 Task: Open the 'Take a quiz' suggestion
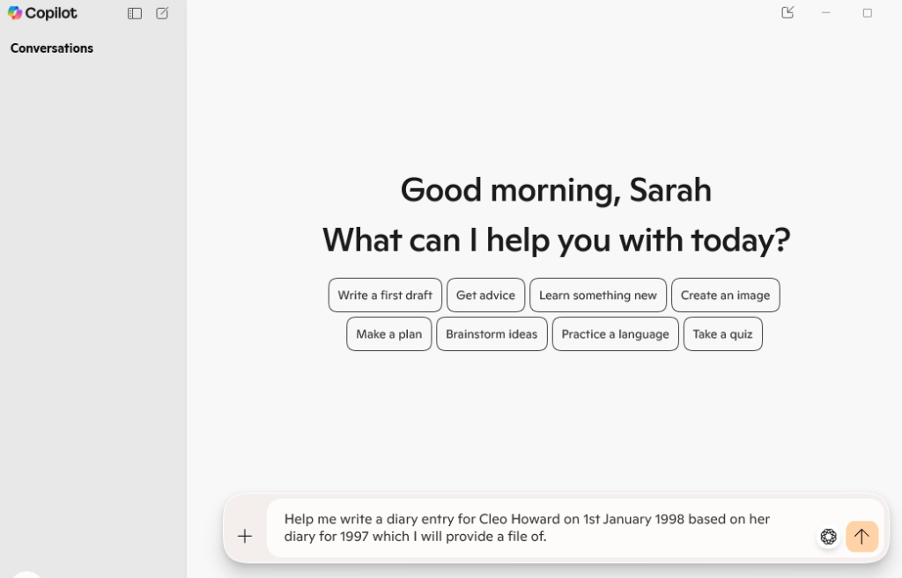[722, 334]
